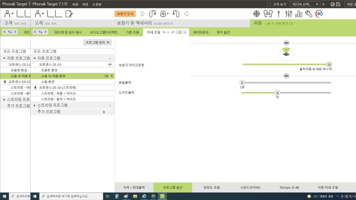Click the 보청기 마이크로폰 slider handle at 20
This screenshot has height=200, width=356.
(329, 64)
